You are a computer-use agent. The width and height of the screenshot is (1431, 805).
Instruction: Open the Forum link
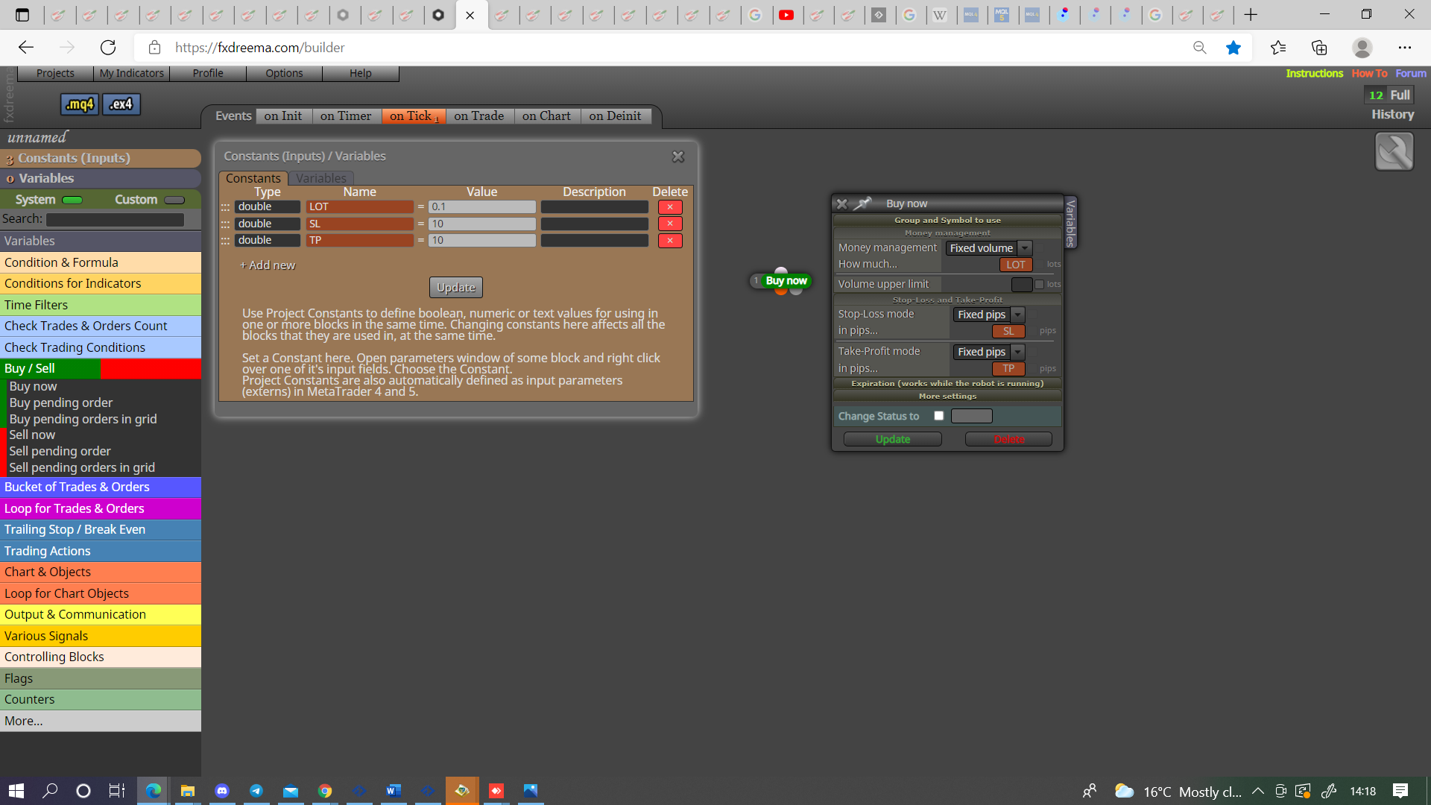(x=1411, y=73)
